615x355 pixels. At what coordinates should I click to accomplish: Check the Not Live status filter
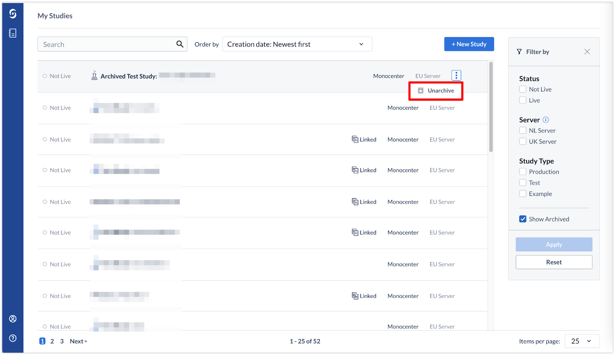pos(523,89)
